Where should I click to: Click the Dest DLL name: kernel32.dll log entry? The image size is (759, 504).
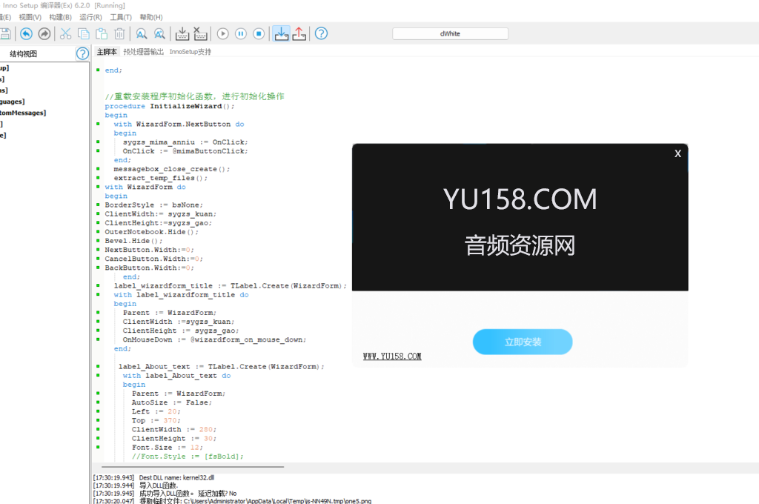(x=176, y=477)
